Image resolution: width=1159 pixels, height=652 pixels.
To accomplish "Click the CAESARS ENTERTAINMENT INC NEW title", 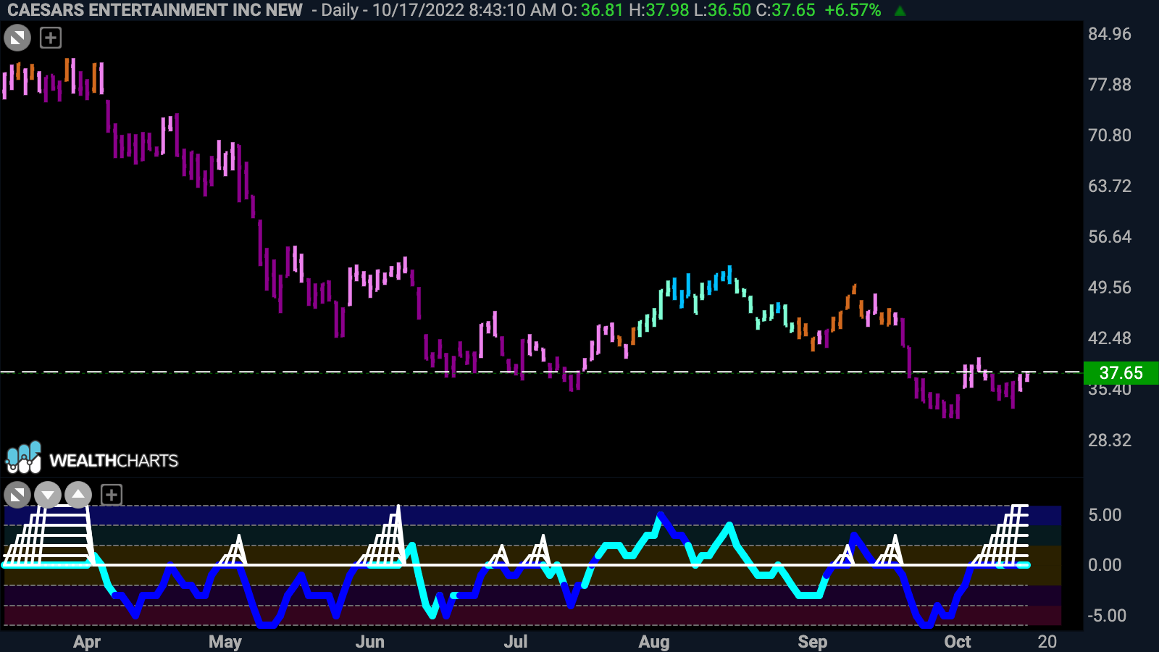I will 155,10.
